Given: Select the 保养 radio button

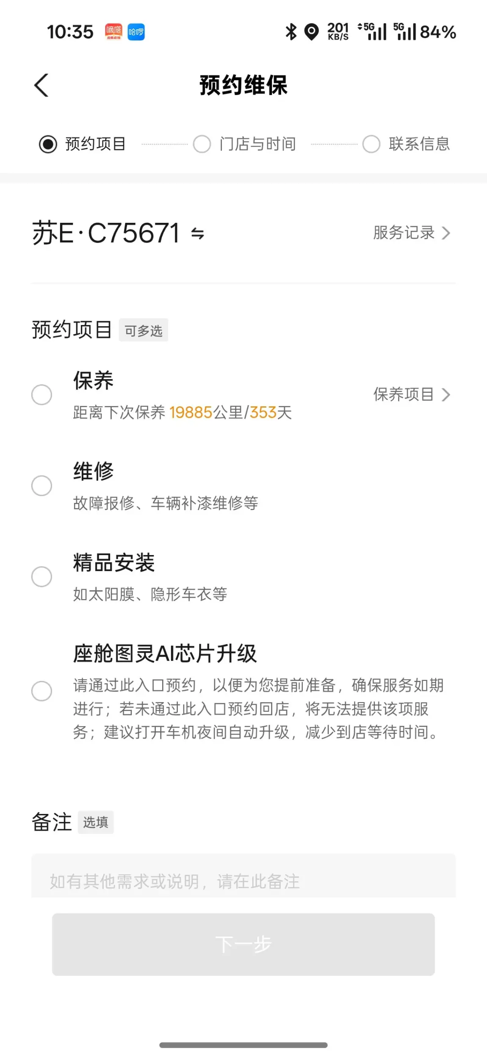Looking at the screenshot, I should click(42, 395).
